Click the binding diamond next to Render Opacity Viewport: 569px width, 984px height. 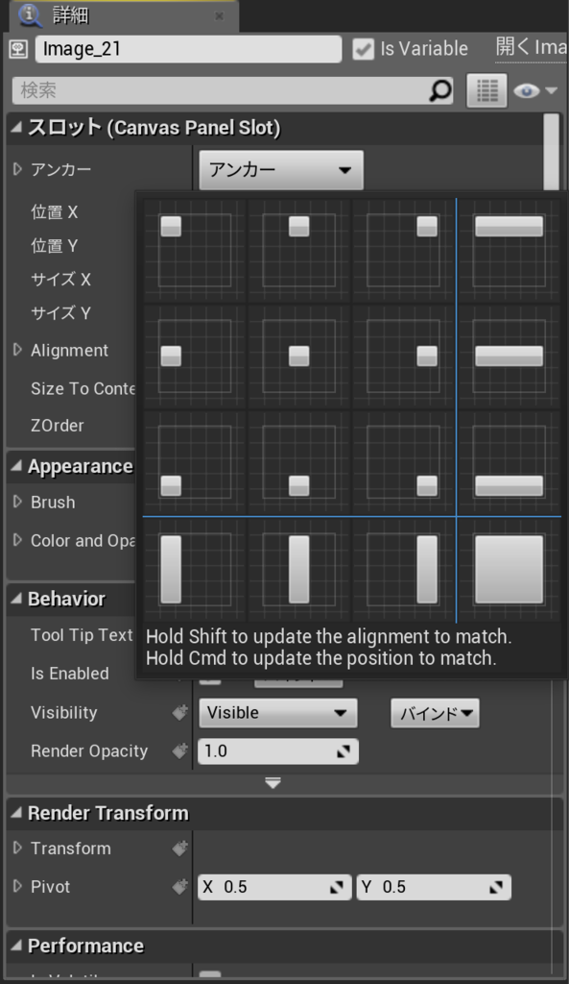(179, 750)
